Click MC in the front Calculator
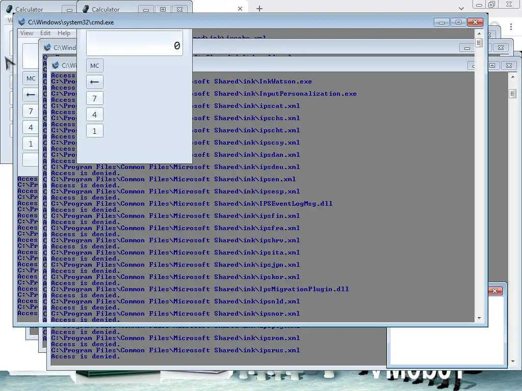 point(94,66)
